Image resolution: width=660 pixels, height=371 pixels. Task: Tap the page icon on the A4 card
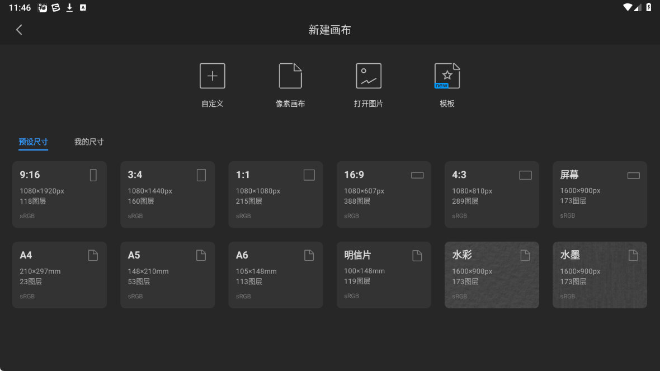[x=93, y=255]
